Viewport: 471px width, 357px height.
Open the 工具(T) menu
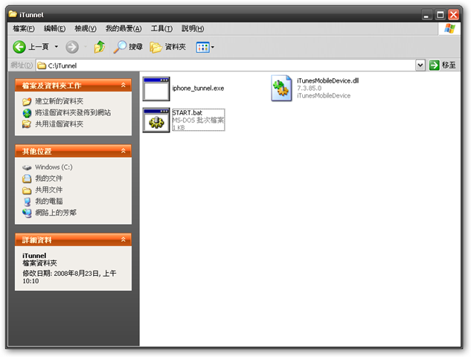pyautogui.click(x=161, y=28)
